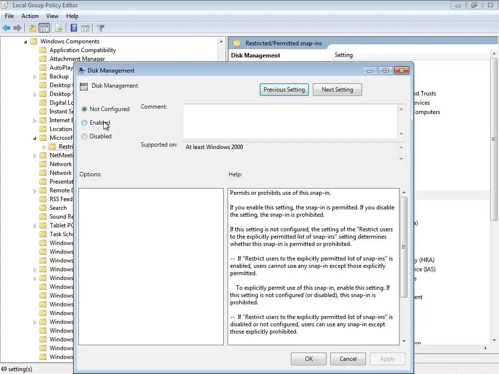This screenshot has height=374, width=499.
Task: Minimize the Disk Management dialog
Action: click(x=369, y=71)
